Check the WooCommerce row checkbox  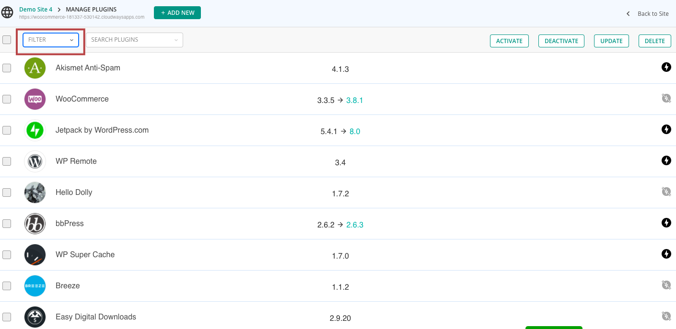(x=7, y=99)
